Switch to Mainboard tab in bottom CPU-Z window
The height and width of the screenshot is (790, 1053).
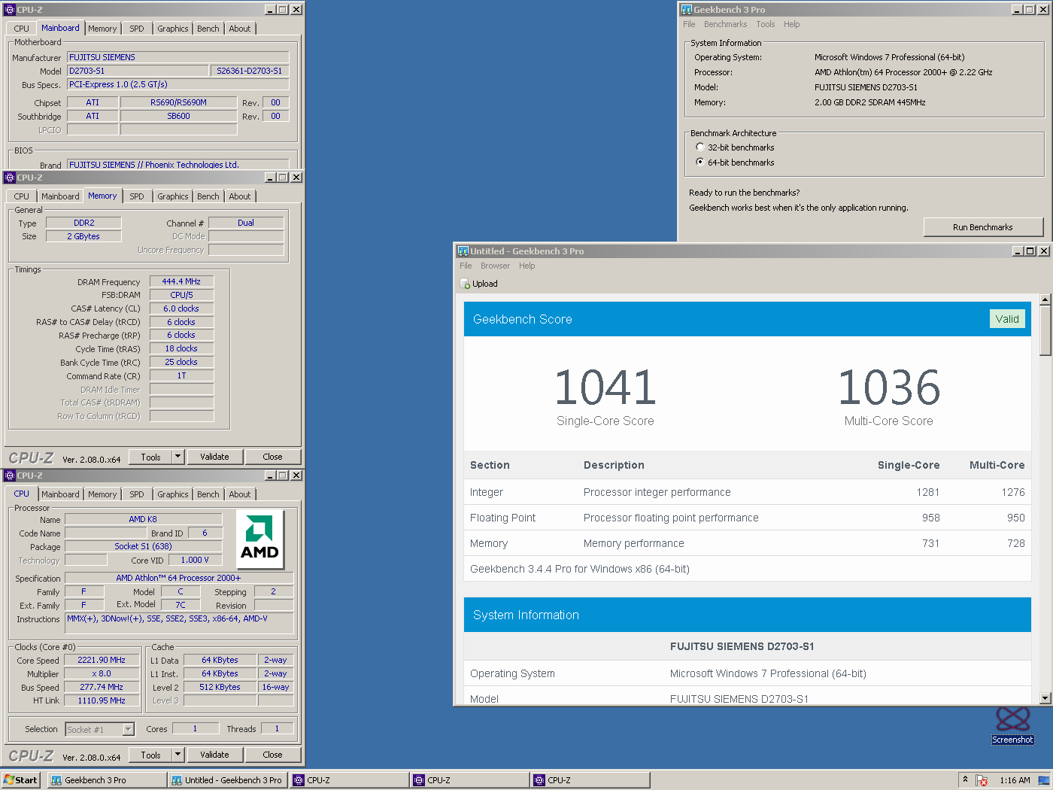(60, 494)
